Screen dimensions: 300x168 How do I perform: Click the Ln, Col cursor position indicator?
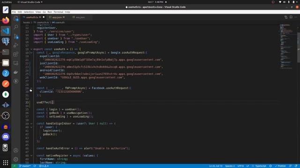(216, 166)
